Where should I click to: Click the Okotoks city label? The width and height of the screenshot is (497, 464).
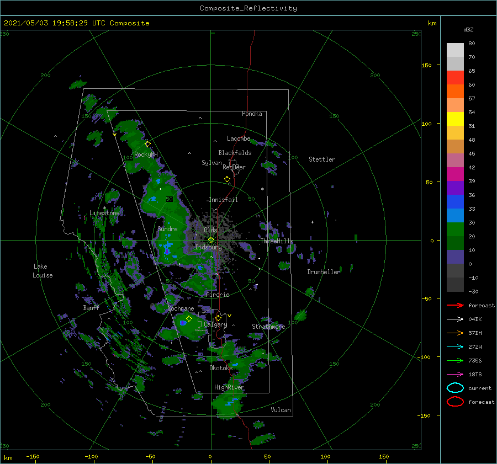point(221,368)
